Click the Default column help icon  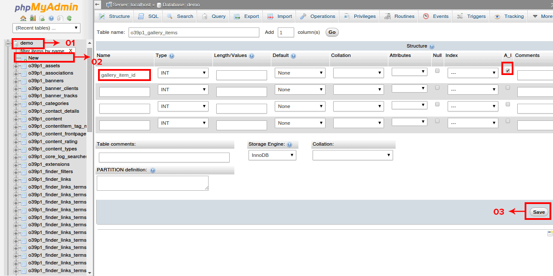[293, 56]
